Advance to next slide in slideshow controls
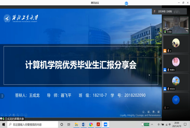 (6, 115)
